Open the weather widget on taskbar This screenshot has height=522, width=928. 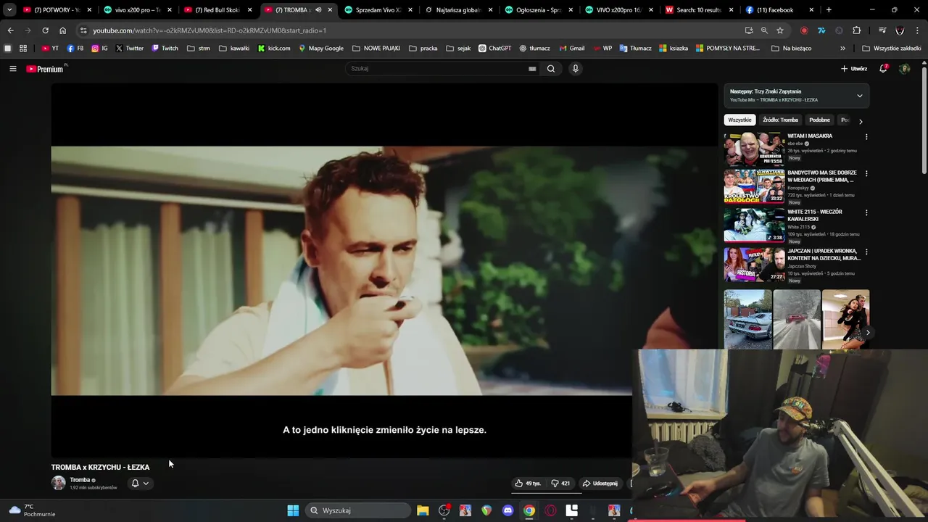(x=32, y=510)
